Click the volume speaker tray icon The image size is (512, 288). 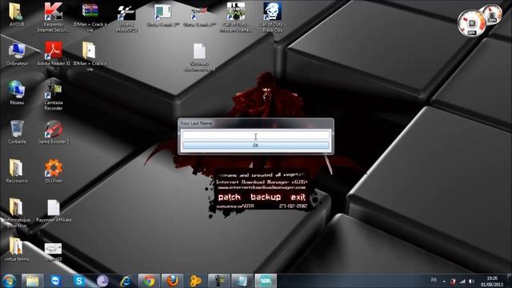471,281
